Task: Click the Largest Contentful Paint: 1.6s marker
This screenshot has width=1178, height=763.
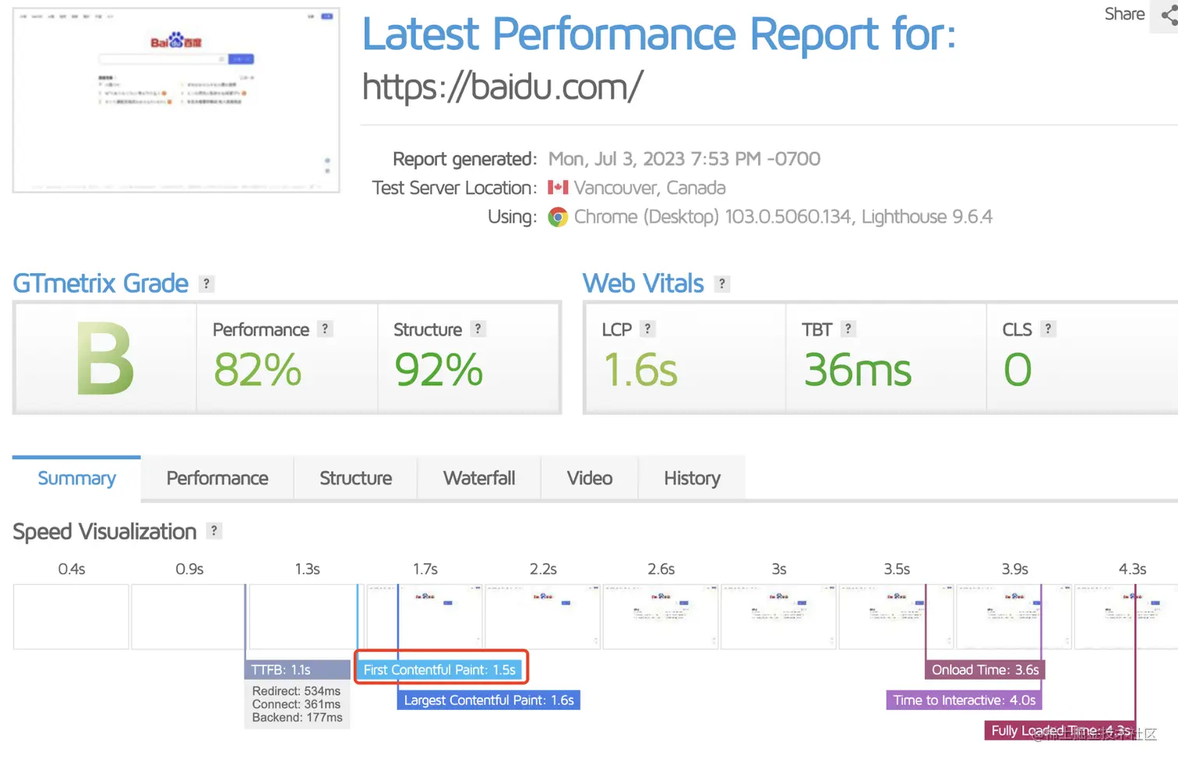Action: click(488, 700)
